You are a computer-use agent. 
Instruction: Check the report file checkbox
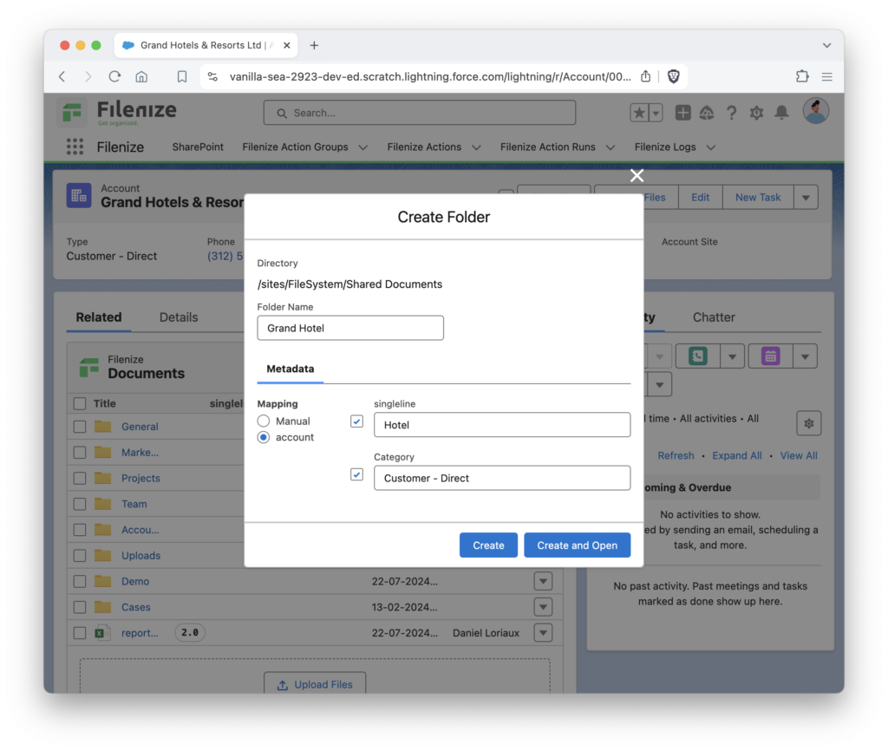coord(80,633)
